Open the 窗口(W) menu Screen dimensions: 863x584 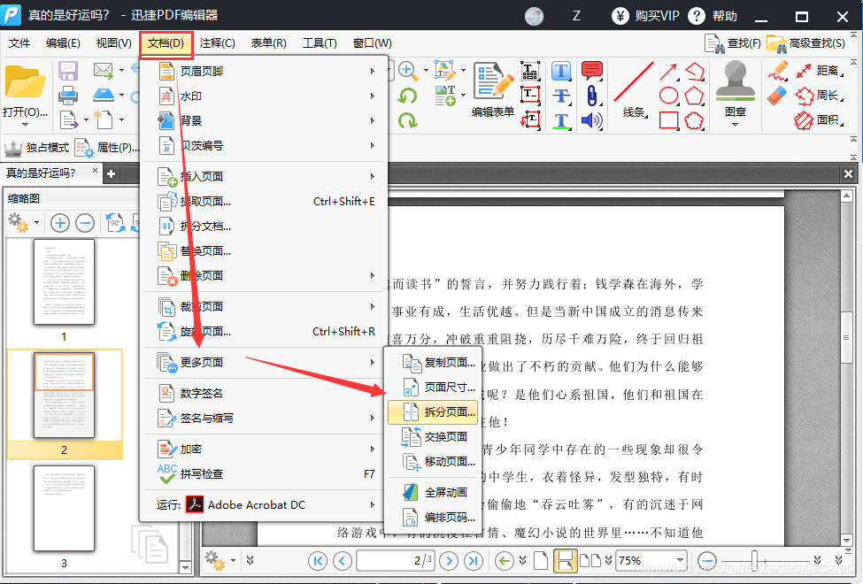[372, 43]
